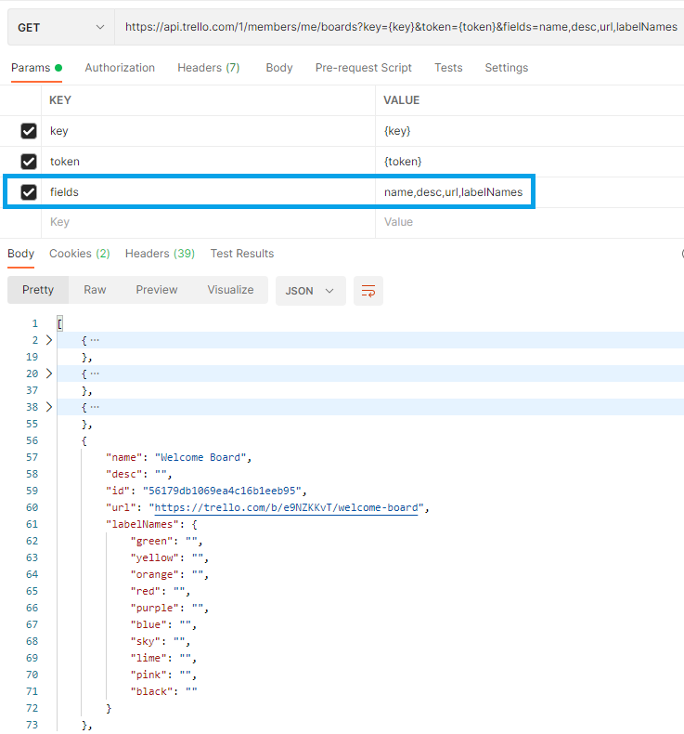The height and width of the screenshot is (734, 684).
Task: Click the VALUE column header
Action: click(402, 100)
